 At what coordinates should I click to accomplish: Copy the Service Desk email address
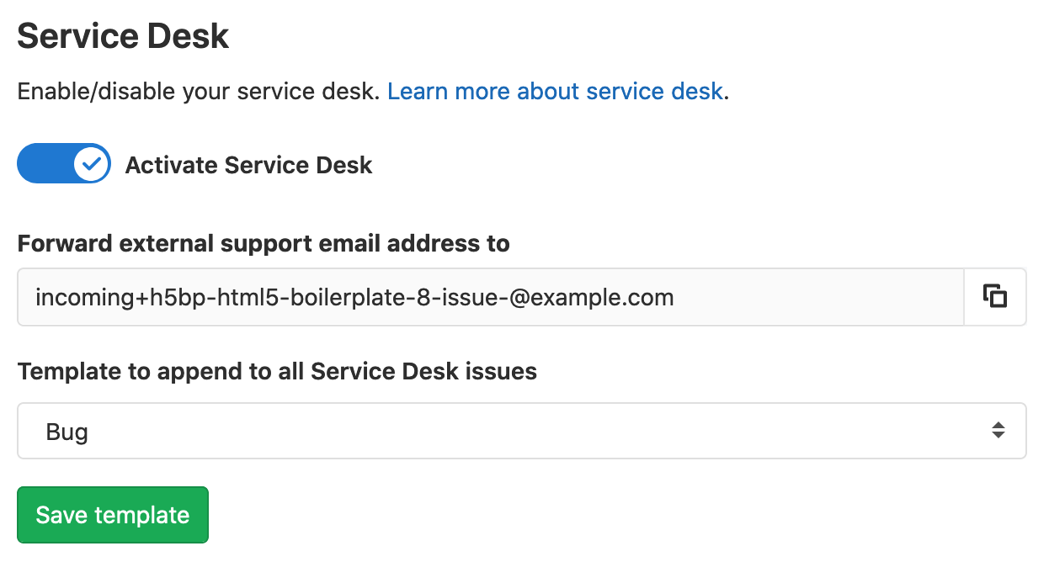point(995,297)
